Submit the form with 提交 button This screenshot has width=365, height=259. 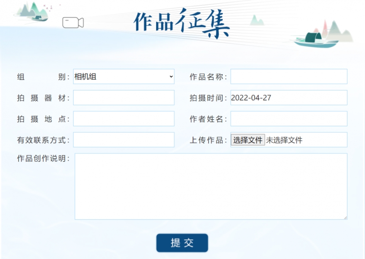click(182, 243)
